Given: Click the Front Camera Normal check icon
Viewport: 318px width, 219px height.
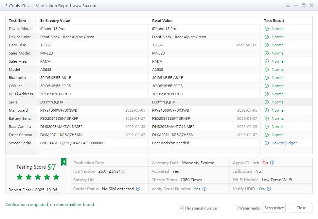Looking at the screenshot, I should [x=267, y=135].
